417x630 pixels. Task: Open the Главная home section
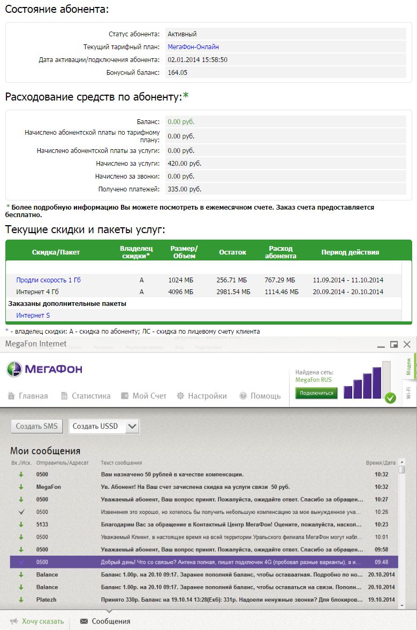pyautogui.click(x=28, y=396)
